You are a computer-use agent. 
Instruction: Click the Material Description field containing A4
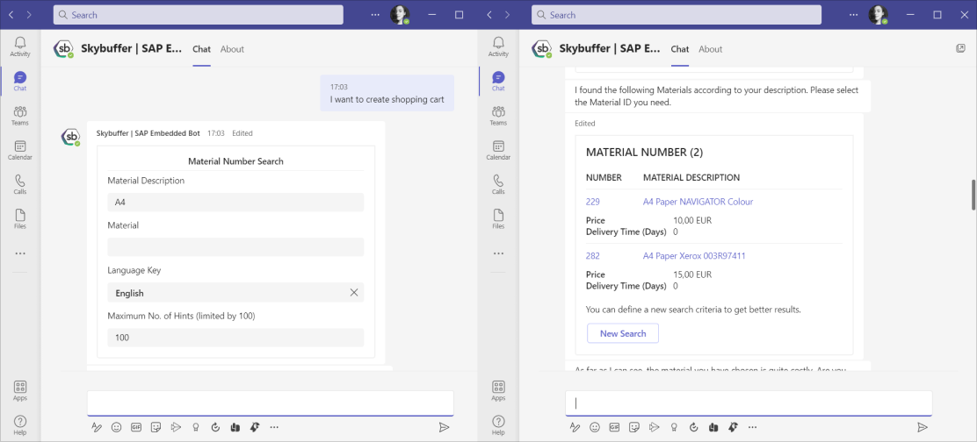click(x=235, y=202)
